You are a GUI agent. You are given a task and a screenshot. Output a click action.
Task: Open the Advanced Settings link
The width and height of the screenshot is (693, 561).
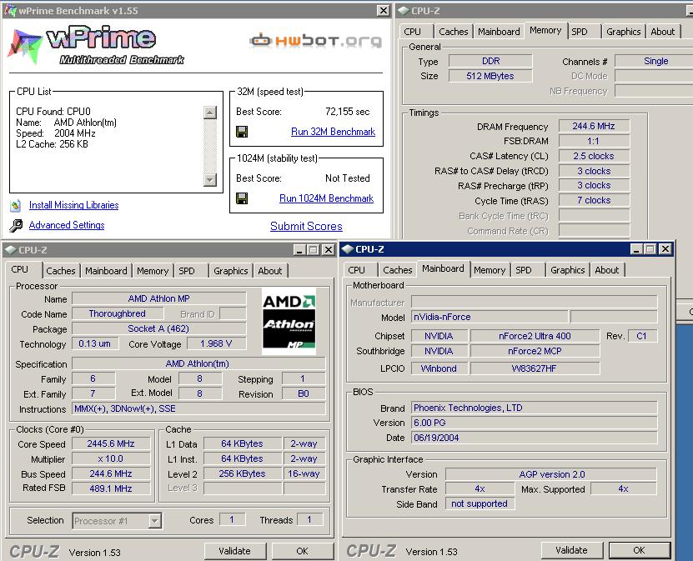point(67,225)
